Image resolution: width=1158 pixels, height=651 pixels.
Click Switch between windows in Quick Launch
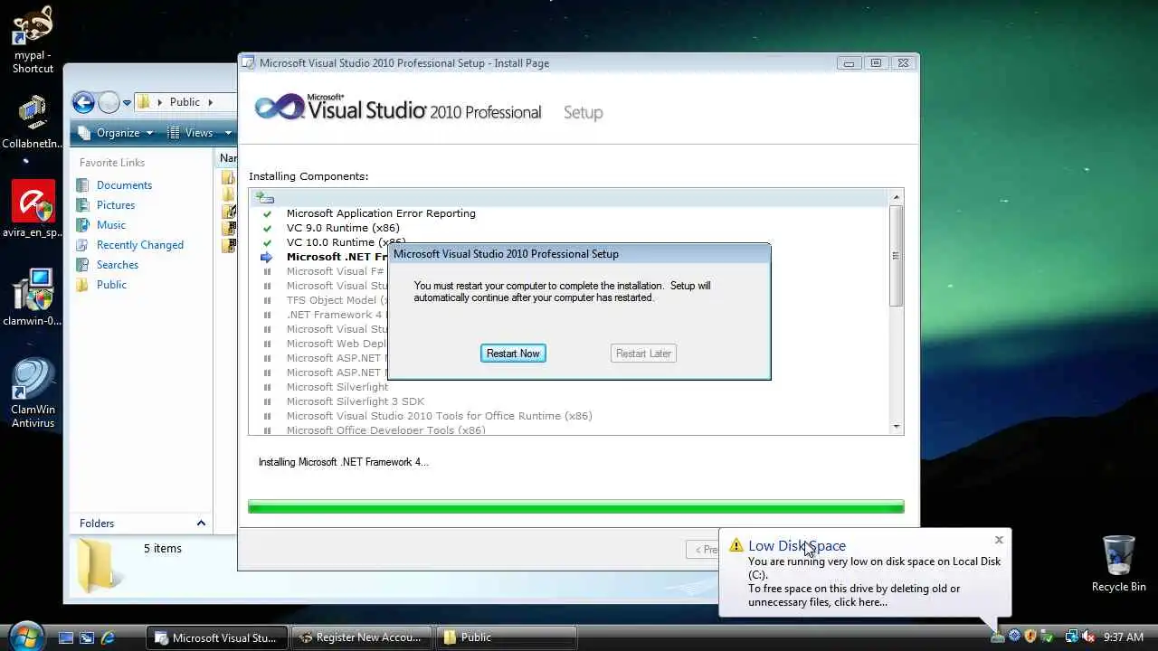(x=87, y=637)
